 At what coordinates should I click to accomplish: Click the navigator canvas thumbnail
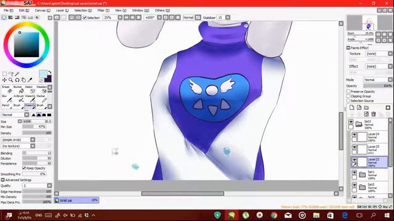369,23
